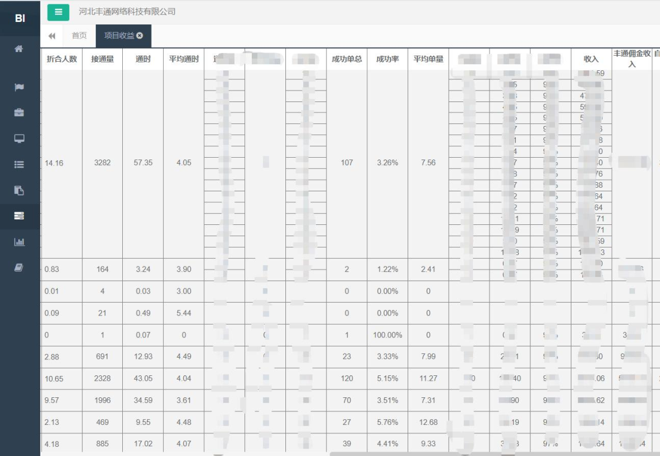The width and height of the screenshot is (660, 456).
Task: Select the 1.22% success rate cell
Action: (x=387, y=270)
